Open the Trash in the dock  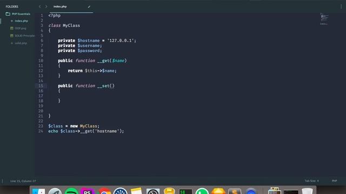[307, 191]
